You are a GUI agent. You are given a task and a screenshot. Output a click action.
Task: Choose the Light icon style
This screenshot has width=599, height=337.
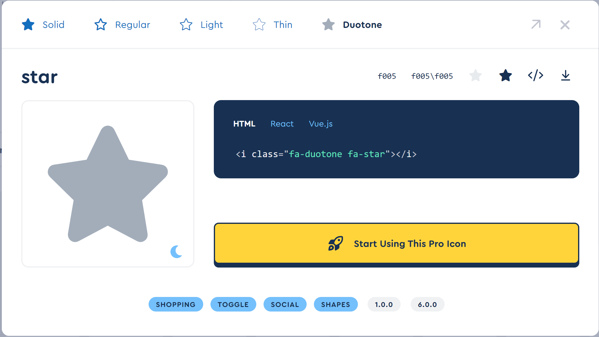pos(201,25)
